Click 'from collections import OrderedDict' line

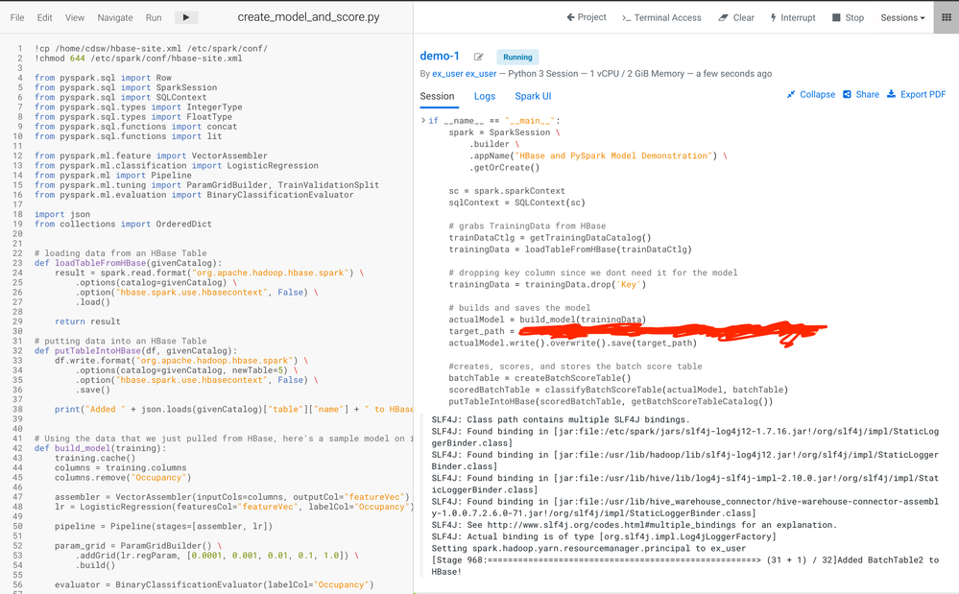[x=123, y=224]
